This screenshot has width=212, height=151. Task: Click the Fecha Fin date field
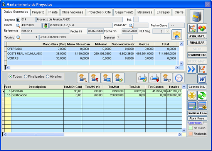(130, 31)
